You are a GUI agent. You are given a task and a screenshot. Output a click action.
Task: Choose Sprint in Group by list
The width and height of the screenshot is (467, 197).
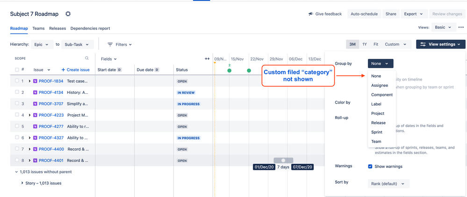[x=382, y=132]
